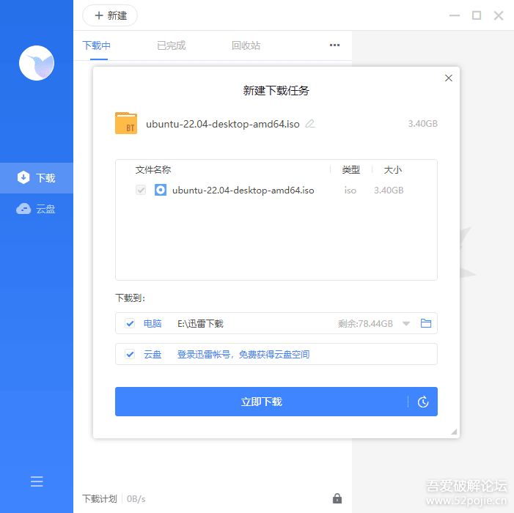Click the Xunlei hummingbird logo avatar
The width and height of the screenshot is (514, 513).
37,63
